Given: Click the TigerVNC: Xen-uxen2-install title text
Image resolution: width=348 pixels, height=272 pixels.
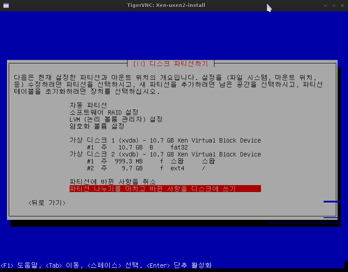Looking at the screenshot, I should [166, 5].
